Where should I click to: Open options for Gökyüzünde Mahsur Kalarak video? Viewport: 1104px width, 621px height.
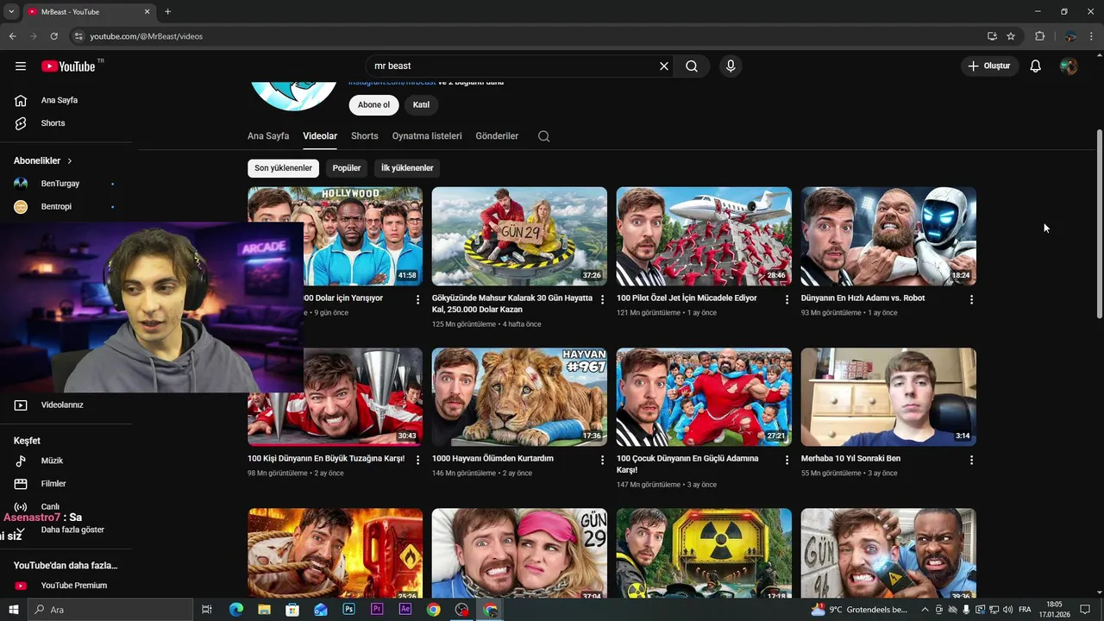pyautogui.click(x=603, y=299)
